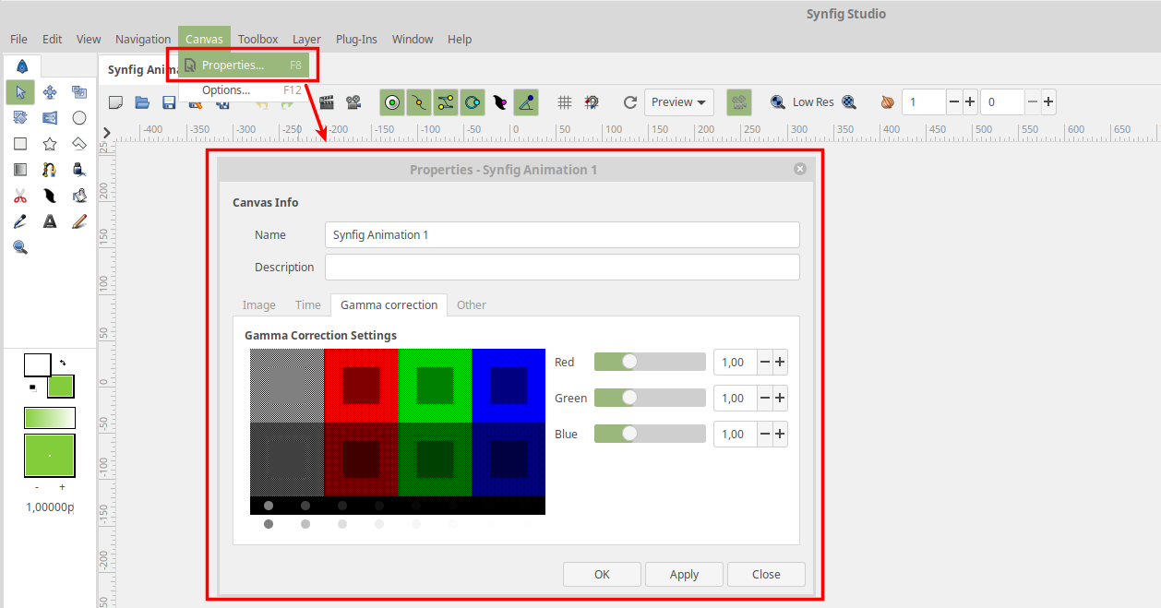Viewport: 1161px width, 608px height.
Task: Select the Text tool
Action: [50, 221]
